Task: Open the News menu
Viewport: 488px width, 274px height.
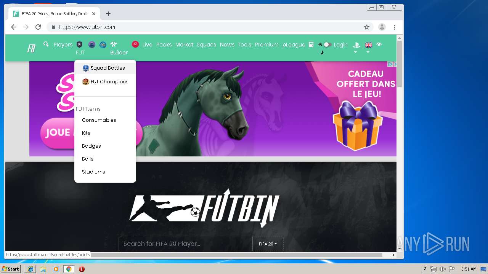Action: [227, 45]
